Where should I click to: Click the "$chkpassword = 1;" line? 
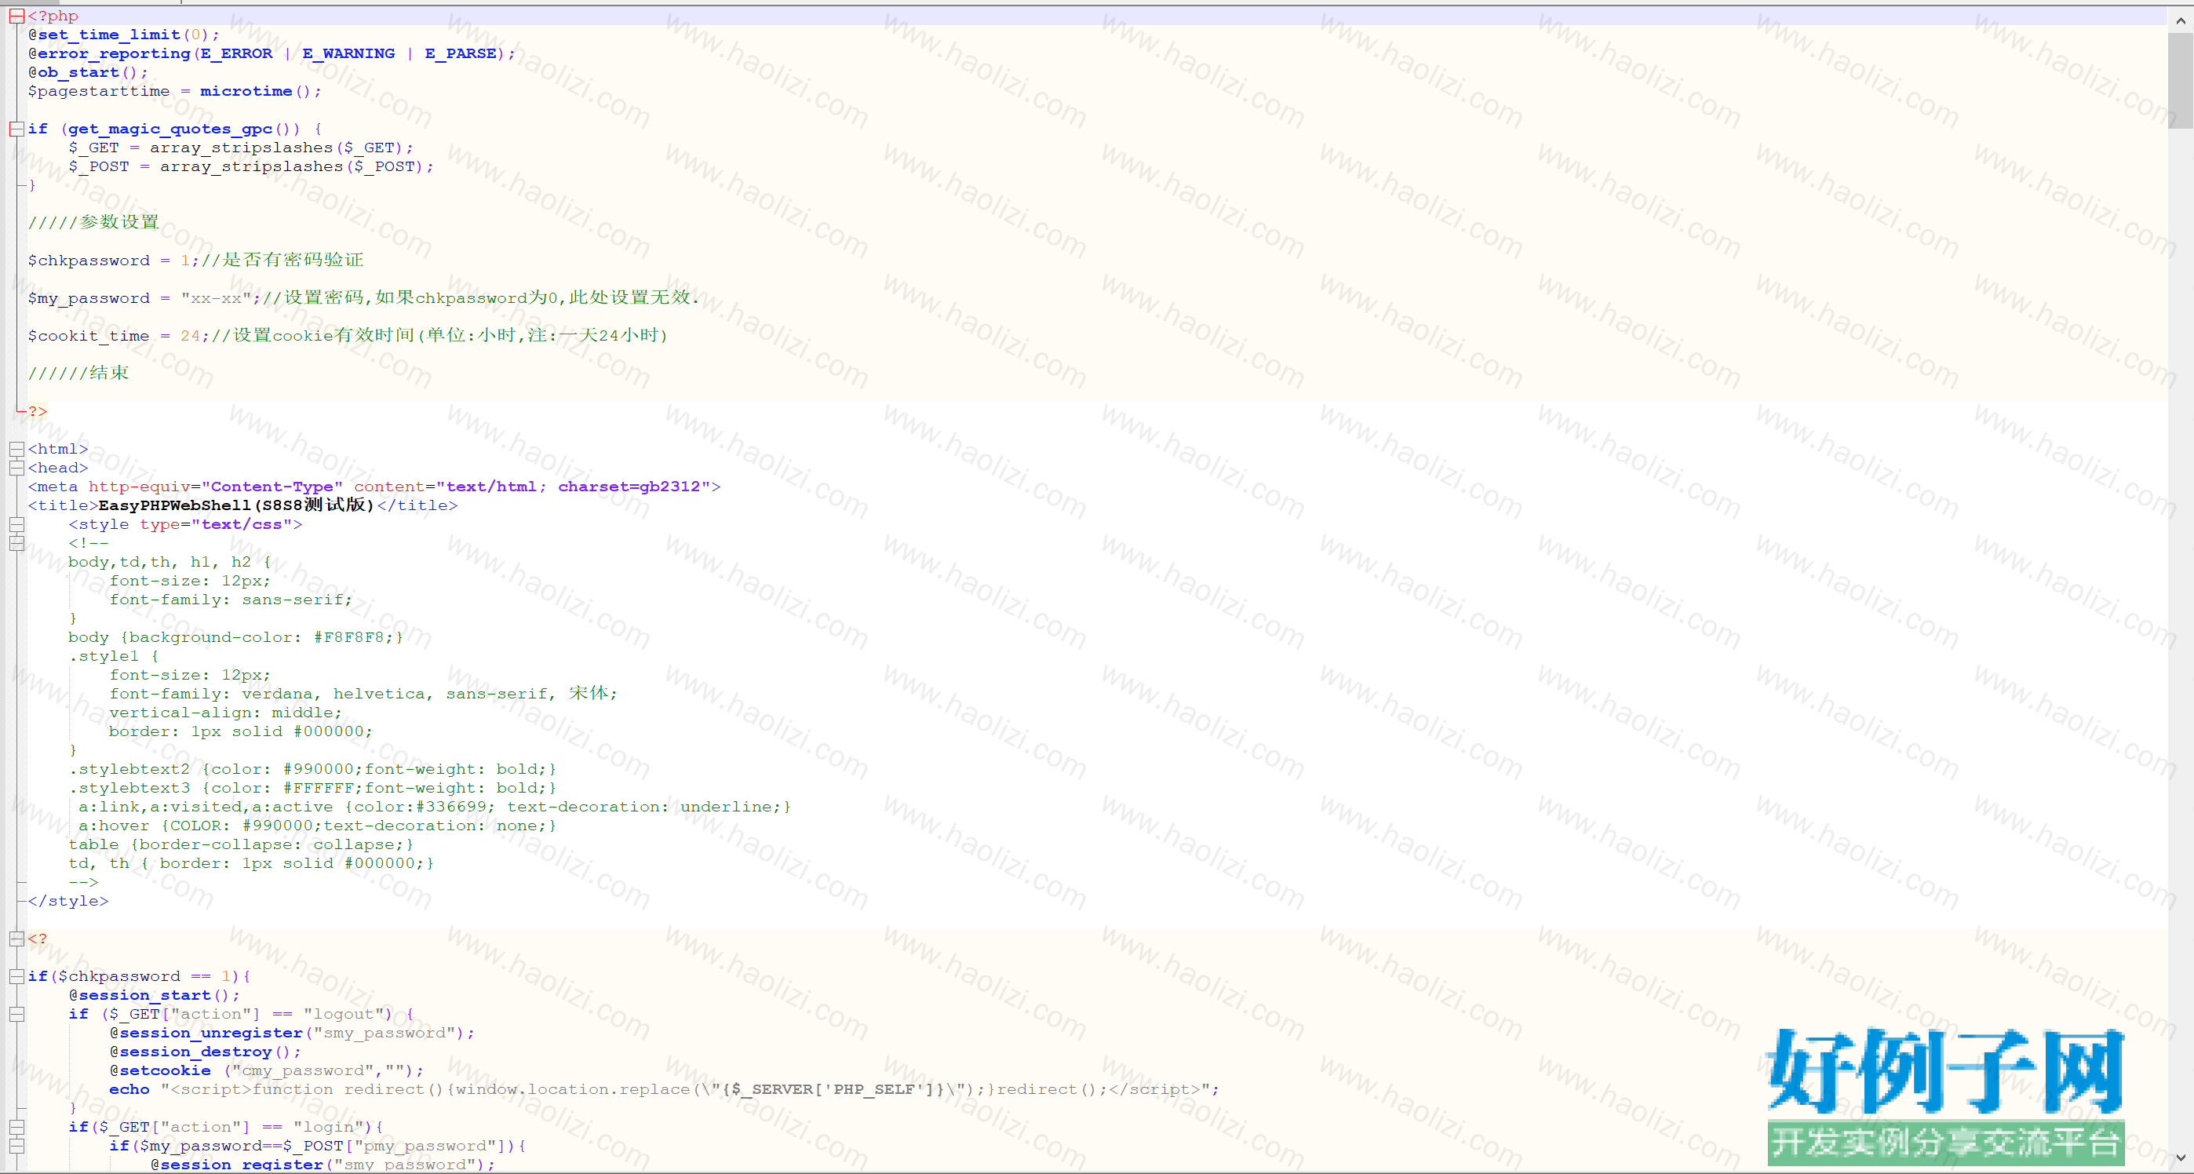pyautogui.click(x=113, y=260)
